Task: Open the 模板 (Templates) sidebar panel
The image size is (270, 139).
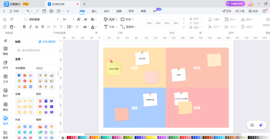Action: (x=5, y=51)
